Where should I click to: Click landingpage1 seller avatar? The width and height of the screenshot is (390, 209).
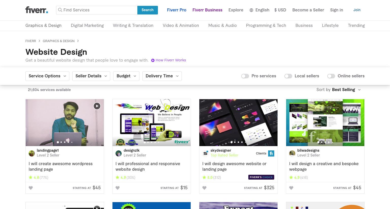click(x=32, y=153)
